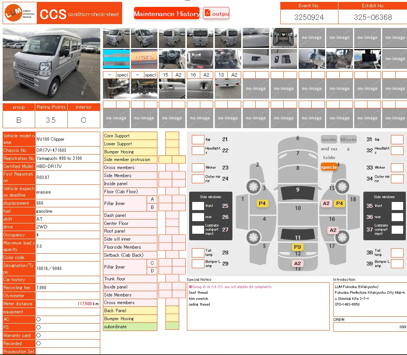Screen dimensions: 407x355
Task: Click the LUM Logico Universal Market logo
Action: 20,13
